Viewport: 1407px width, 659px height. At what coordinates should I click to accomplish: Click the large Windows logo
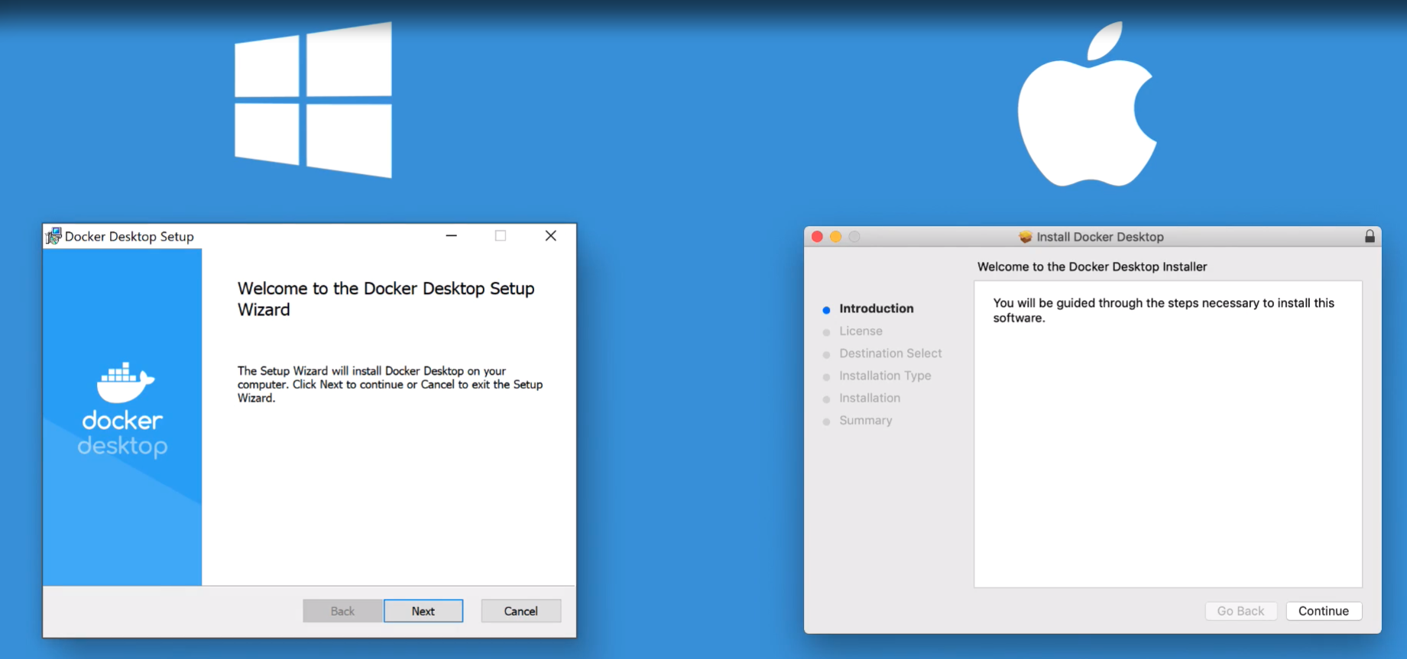click(x=313, y=100)
